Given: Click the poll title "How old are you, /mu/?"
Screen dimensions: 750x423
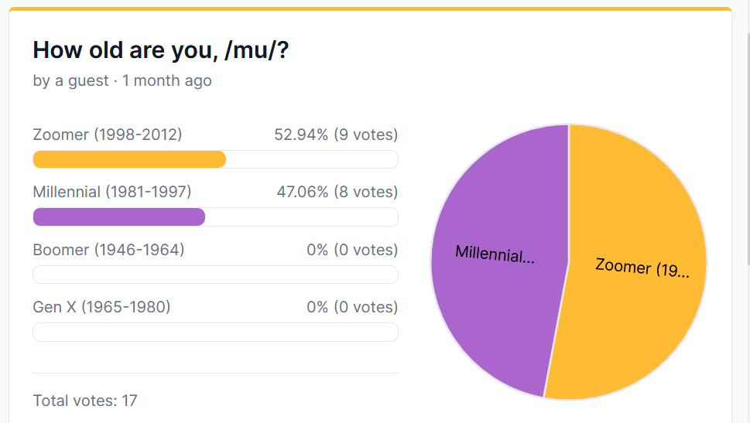Looking at the screenshot, I should coord(161,49).
